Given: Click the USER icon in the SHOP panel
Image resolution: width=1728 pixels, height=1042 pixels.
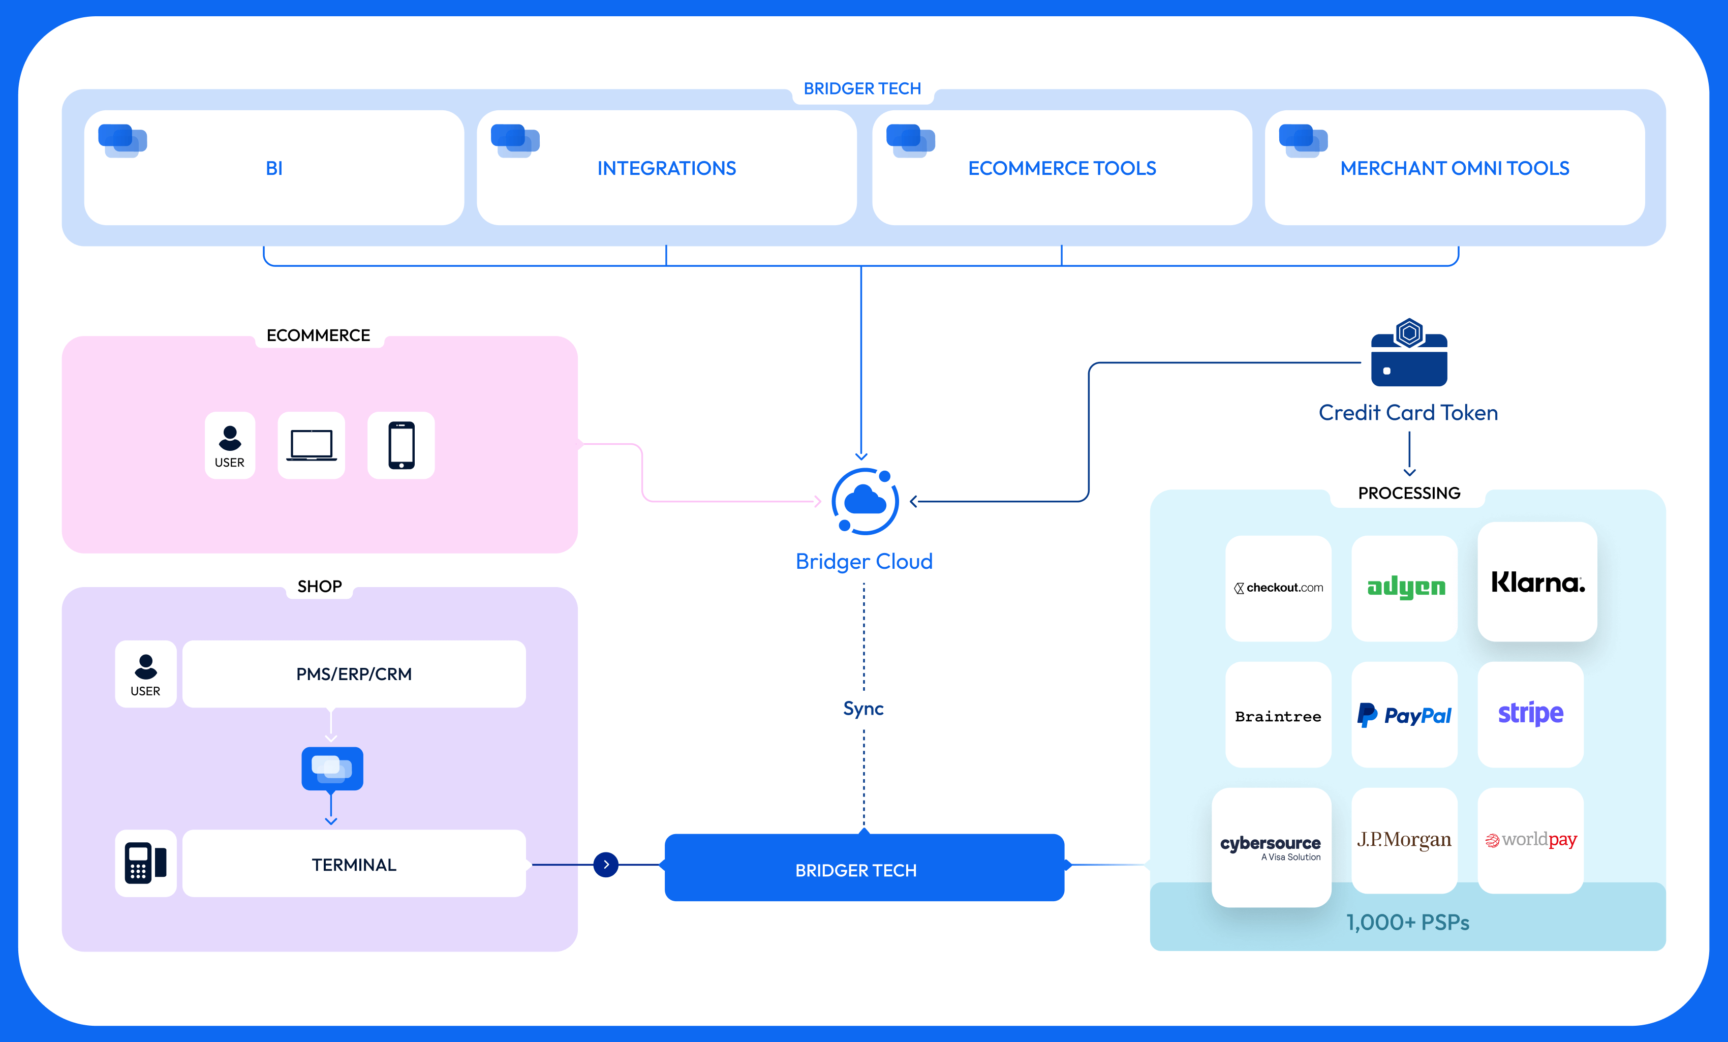Looking at the screenshot, I should tap(146, 674).
